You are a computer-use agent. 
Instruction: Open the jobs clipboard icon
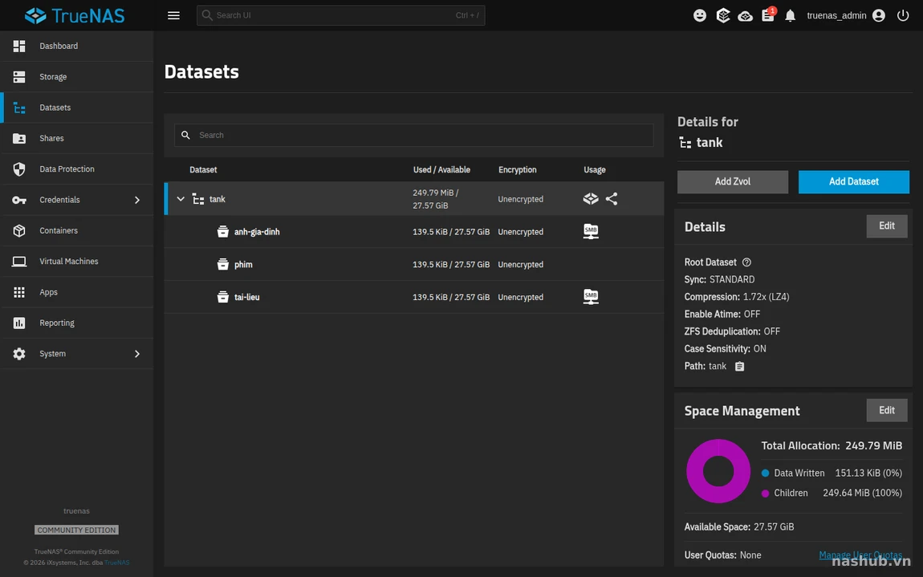point(768,15)
